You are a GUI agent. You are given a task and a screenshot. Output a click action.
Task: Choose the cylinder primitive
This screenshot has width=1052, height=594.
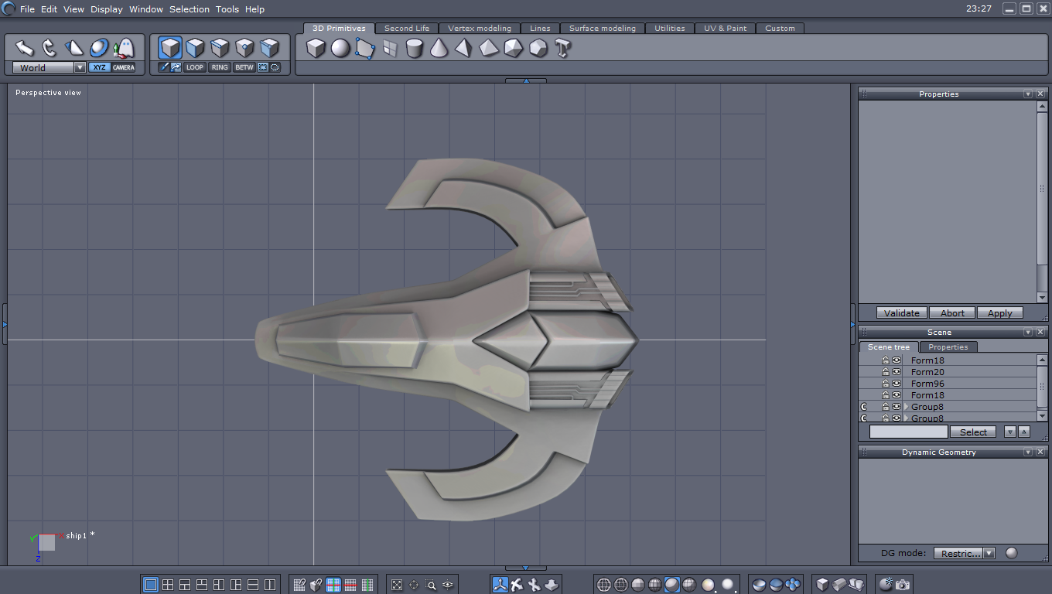(x=415, y=49)
